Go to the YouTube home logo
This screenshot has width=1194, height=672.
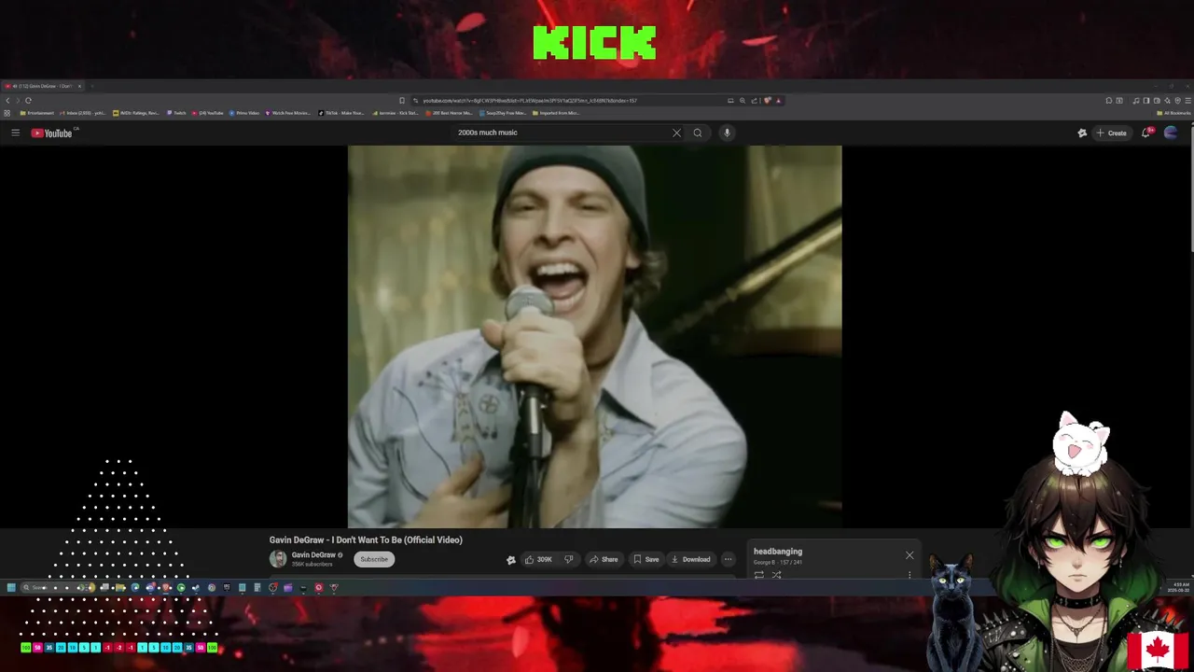pos(51,133)
